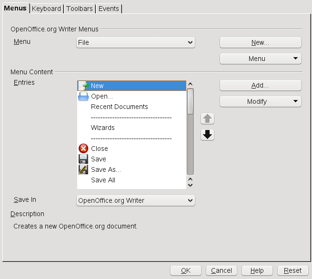Screen dimensions: 312x279
Task: Select the Save entry text
Action: 99,159
